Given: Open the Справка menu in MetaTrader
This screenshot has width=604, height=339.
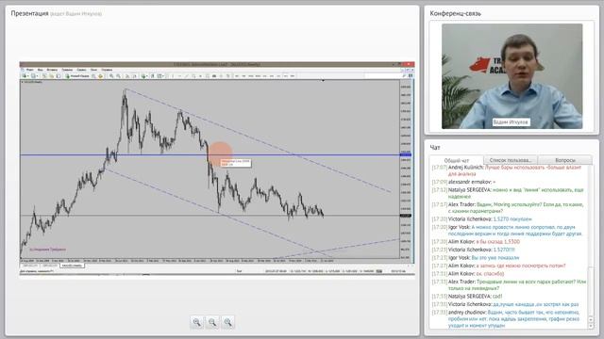Looking at the screenshot, I should (107, 70).
